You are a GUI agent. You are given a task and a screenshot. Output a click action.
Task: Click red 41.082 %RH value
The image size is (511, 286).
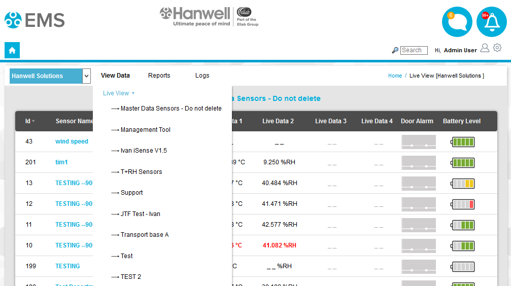tap(280, 245)
